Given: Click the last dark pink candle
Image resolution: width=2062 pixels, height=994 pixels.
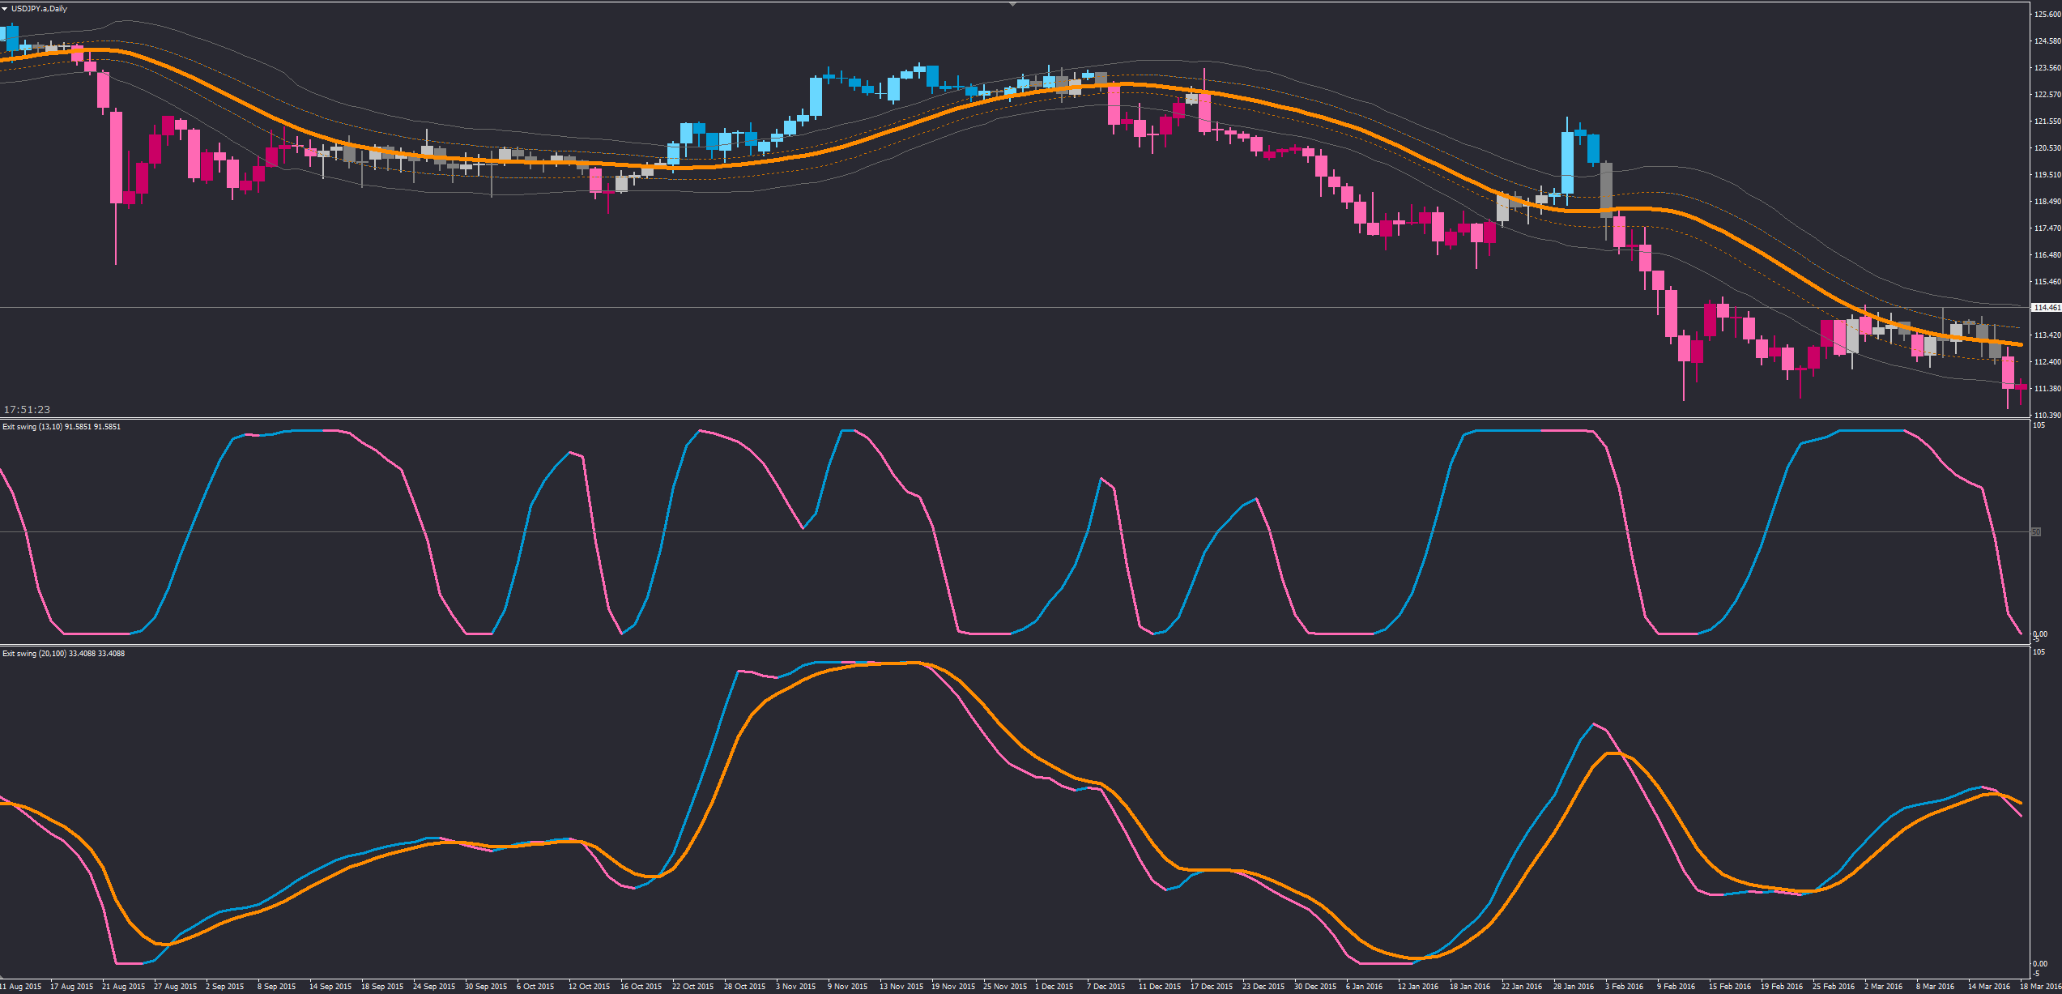Looking at the screenshot, I should 2021,387.
